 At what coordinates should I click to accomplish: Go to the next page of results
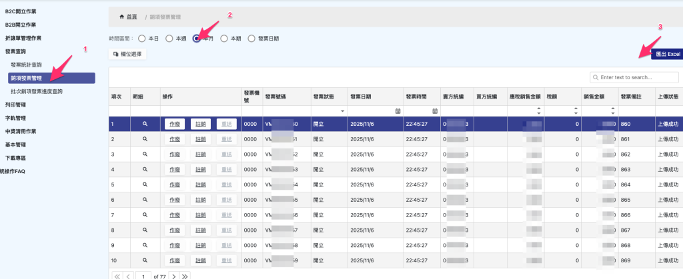coord(173,275)
